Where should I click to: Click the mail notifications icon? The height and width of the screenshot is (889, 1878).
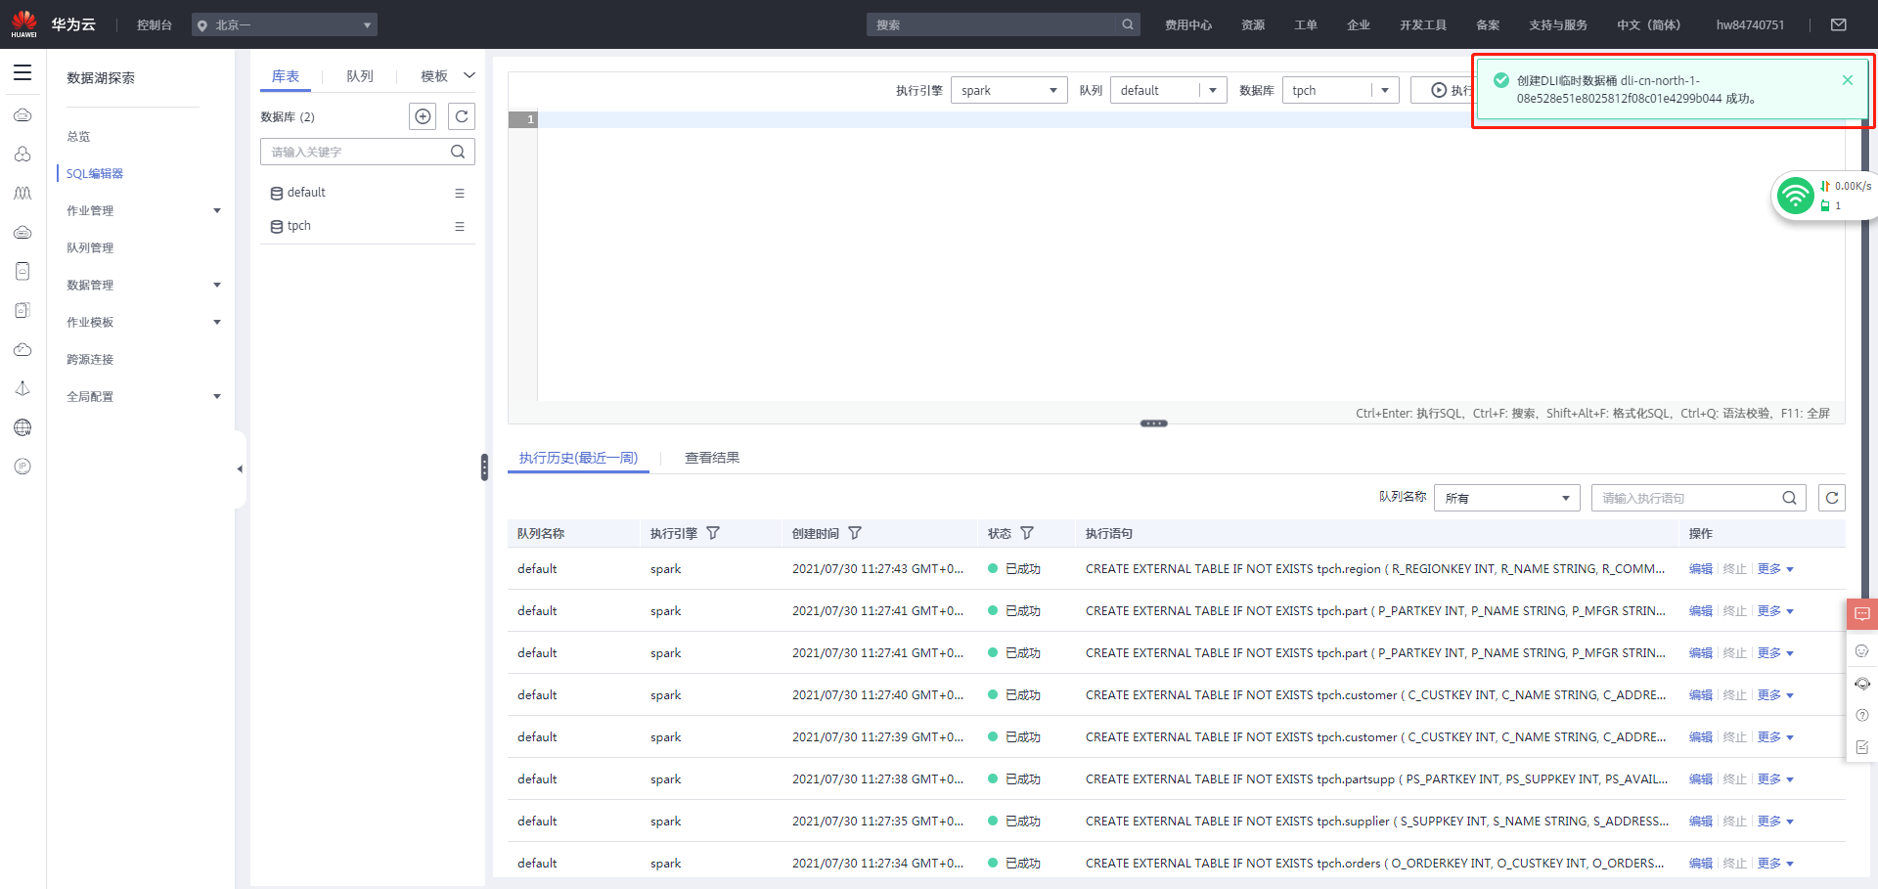coord(1839,24)
